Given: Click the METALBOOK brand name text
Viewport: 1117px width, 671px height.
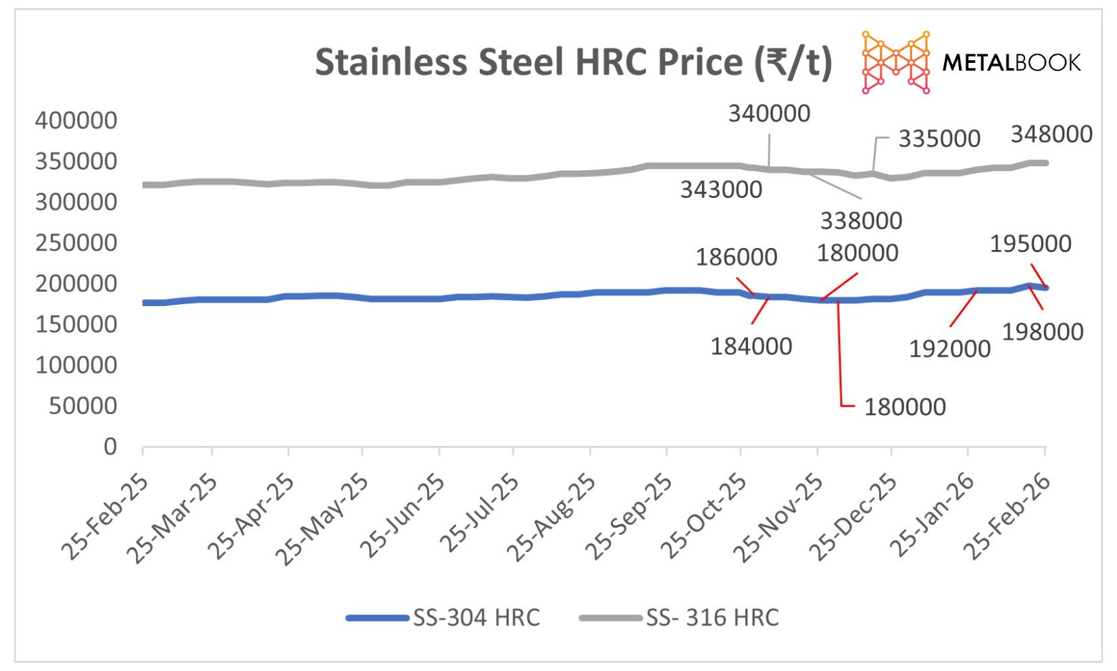Looking at the screenshot, I should pyautogui.click(x=1011, y=63).
